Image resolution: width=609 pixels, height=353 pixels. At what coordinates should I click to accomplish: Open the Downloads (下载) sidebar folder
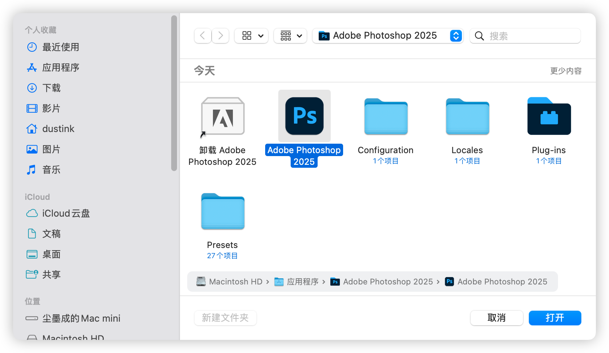(x=44, y=88)
